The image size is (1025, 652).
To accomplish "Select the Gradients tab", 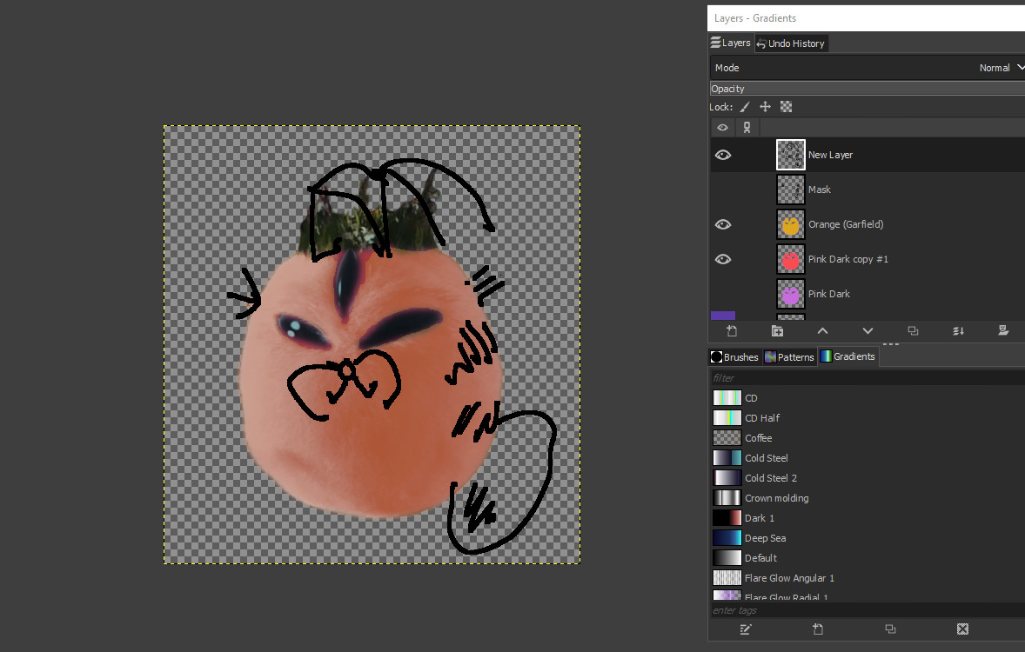I will click(x=847, y=356).
